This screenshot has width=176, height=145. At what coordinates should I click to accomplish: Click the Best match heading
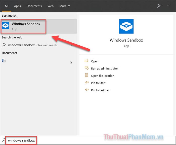tap(9, 16)
